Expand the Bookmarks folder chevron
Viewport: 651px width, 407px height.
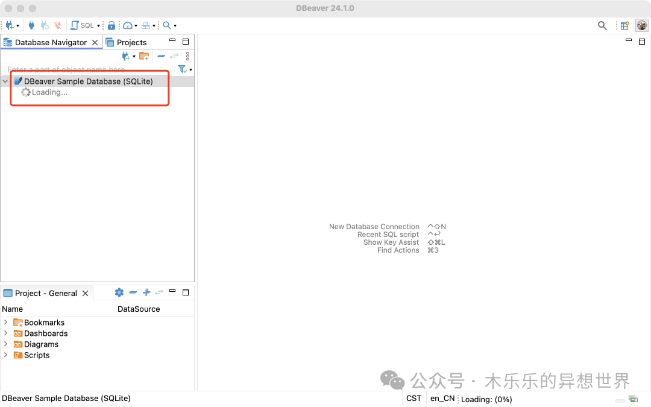point(5,322)
